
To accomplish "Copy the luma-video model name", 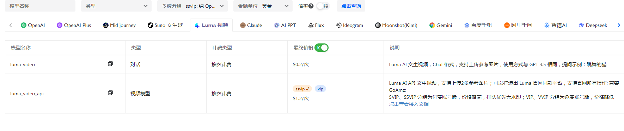I will click(x=110, y=64).
